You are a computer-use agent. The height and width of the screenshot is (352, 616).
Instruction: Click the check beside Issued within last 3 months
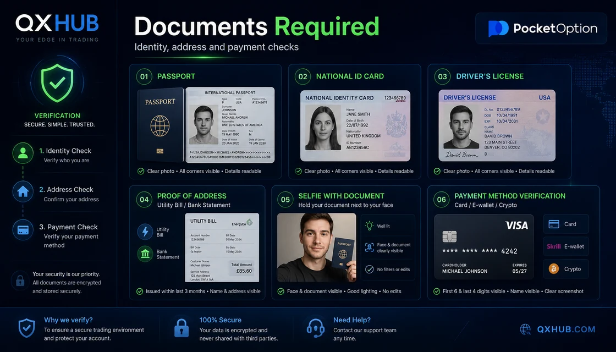(140, 291)
